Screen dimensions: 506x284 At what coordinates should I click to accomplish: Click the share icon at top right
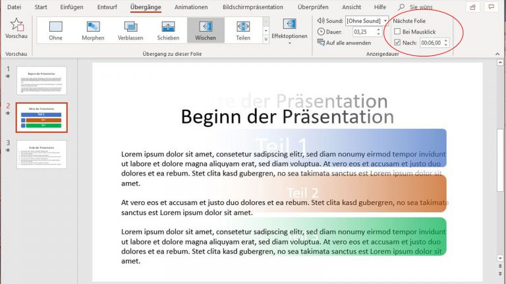pyautogui.click(x=472, y=7)
